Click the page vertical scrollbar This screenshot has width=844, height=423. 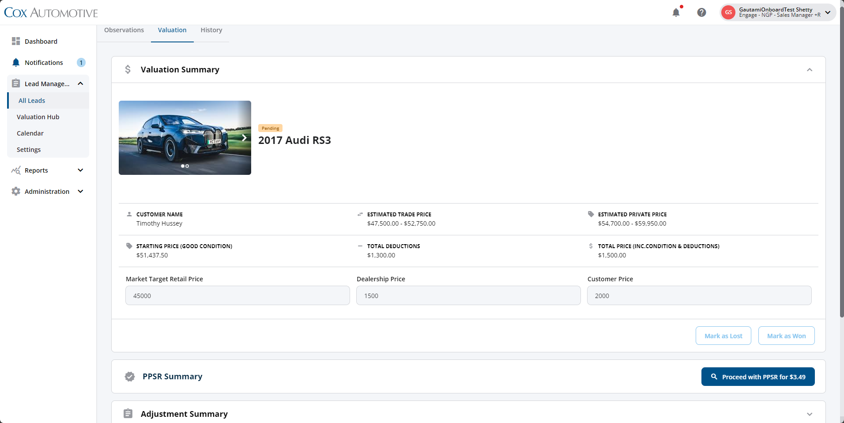[842, 161]
